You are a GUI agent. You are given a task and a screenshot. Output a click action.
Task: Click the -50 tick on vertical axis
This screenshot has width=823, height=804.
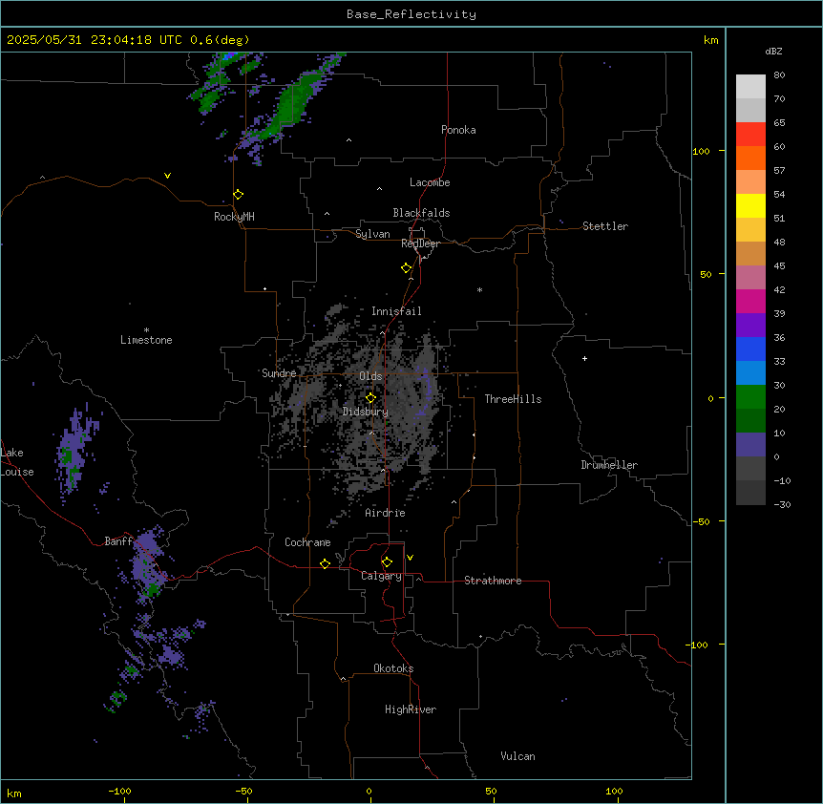point(701,521)
